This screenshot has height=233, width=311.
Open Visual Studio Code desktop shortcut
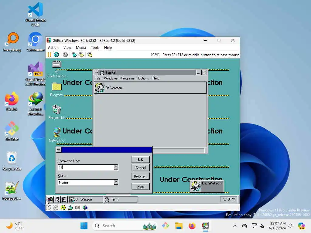click(36, 14)
